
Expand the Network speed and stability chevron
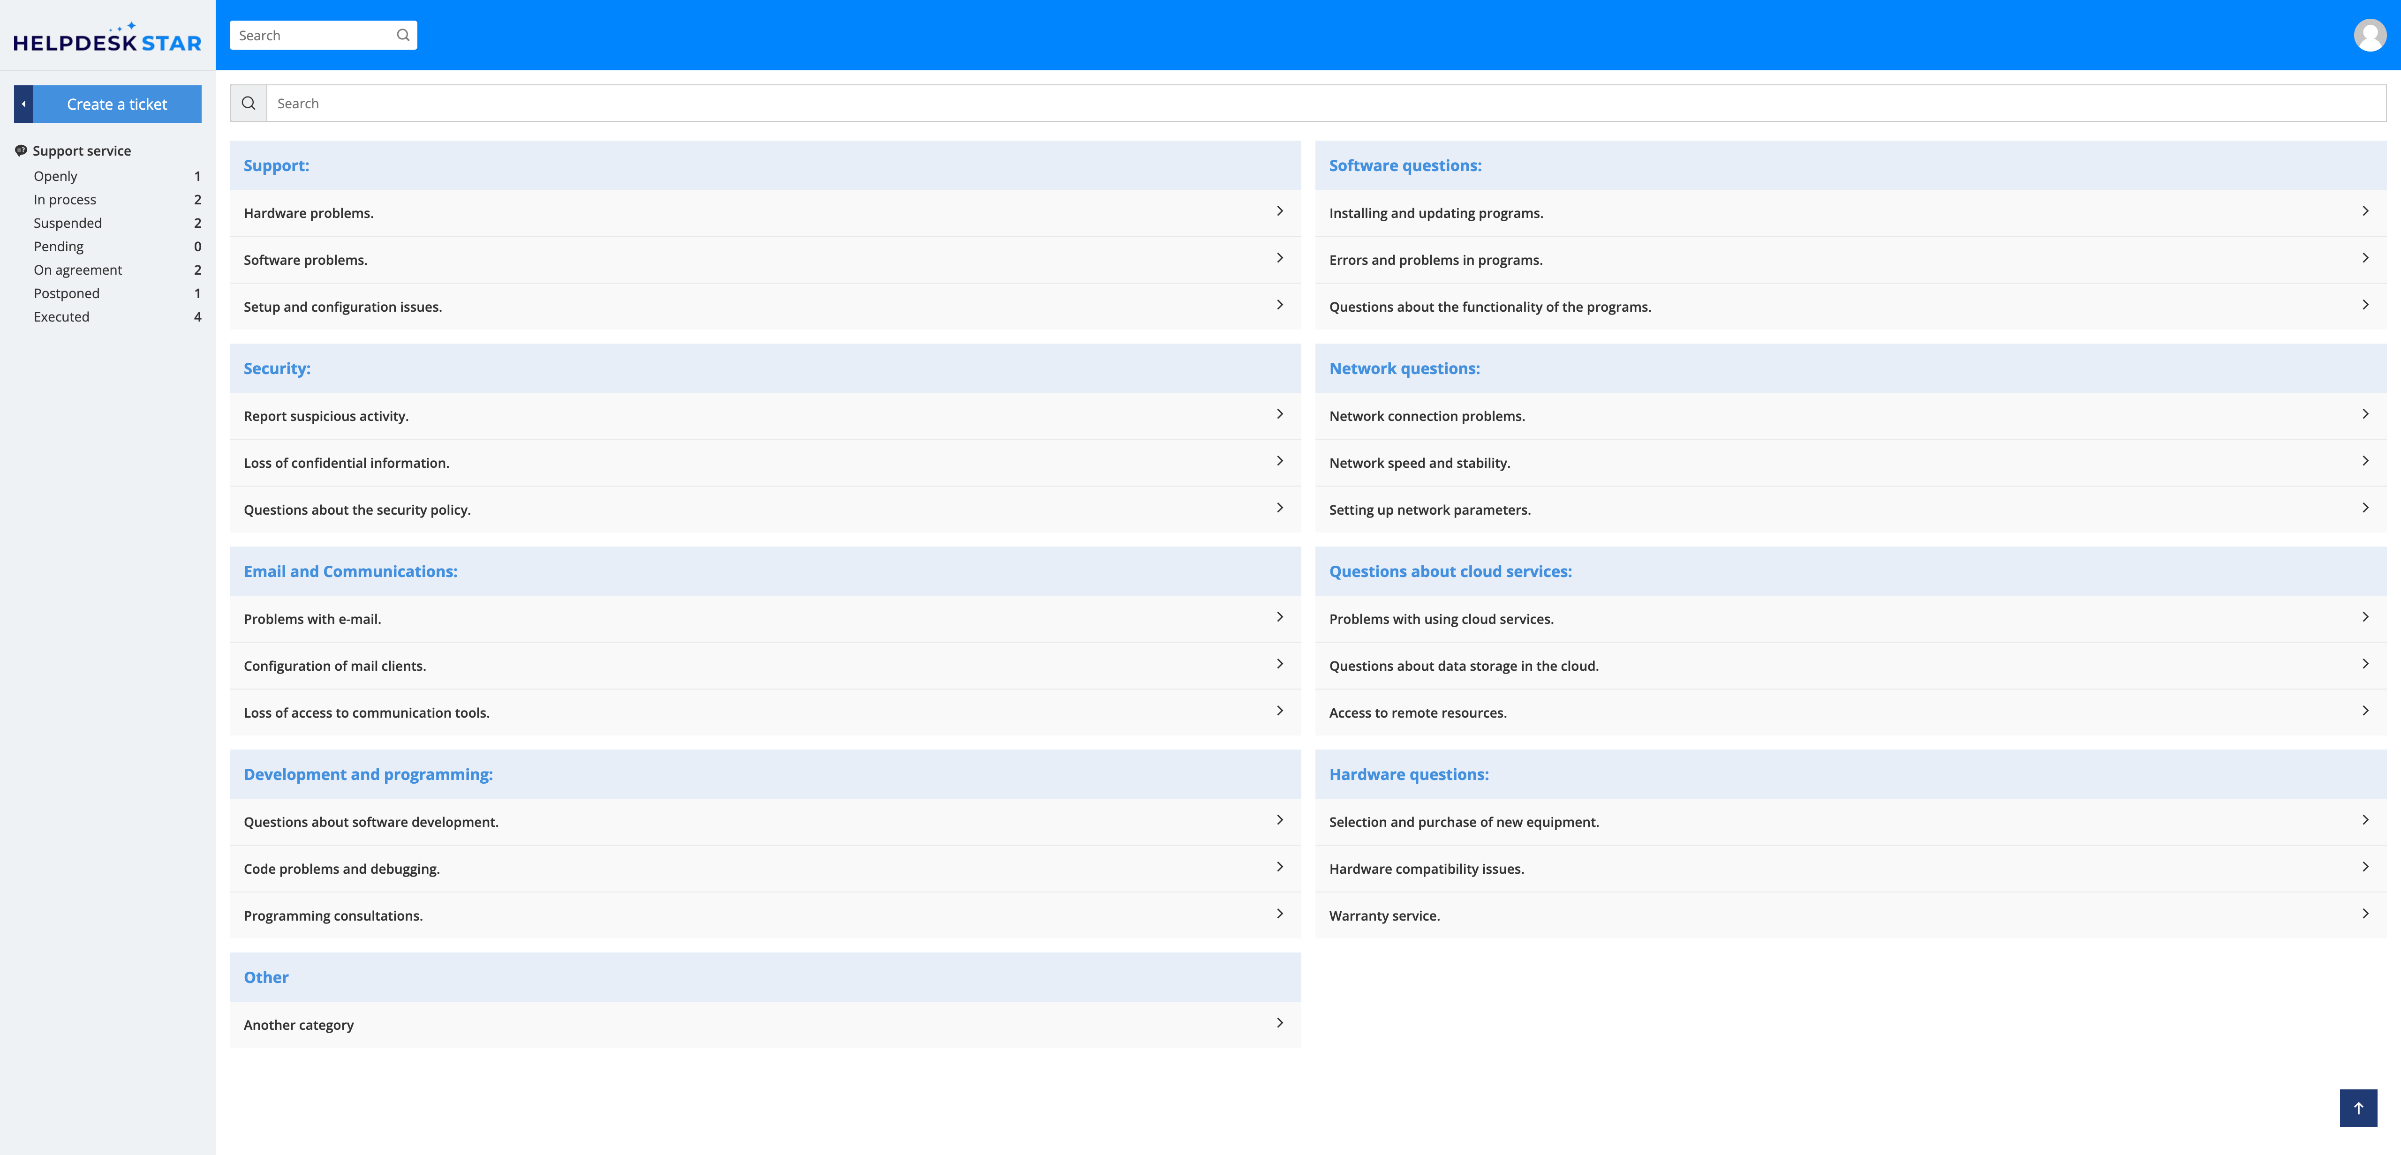point(2364,461)
